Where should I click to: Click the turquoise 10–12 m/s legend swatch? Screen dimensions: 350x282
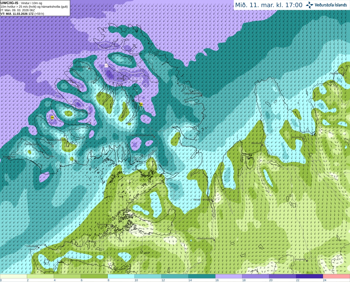coord(148,276)
